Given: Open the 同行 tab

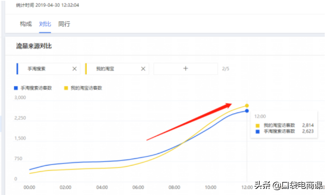Looking at the screenshot, I should pos(64,24).
